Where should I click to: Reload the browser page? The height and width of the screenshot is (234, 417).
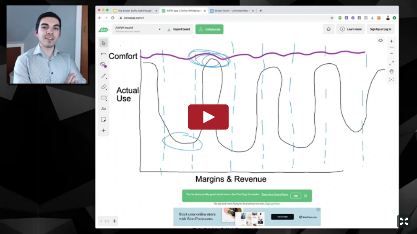click(113, 18)
